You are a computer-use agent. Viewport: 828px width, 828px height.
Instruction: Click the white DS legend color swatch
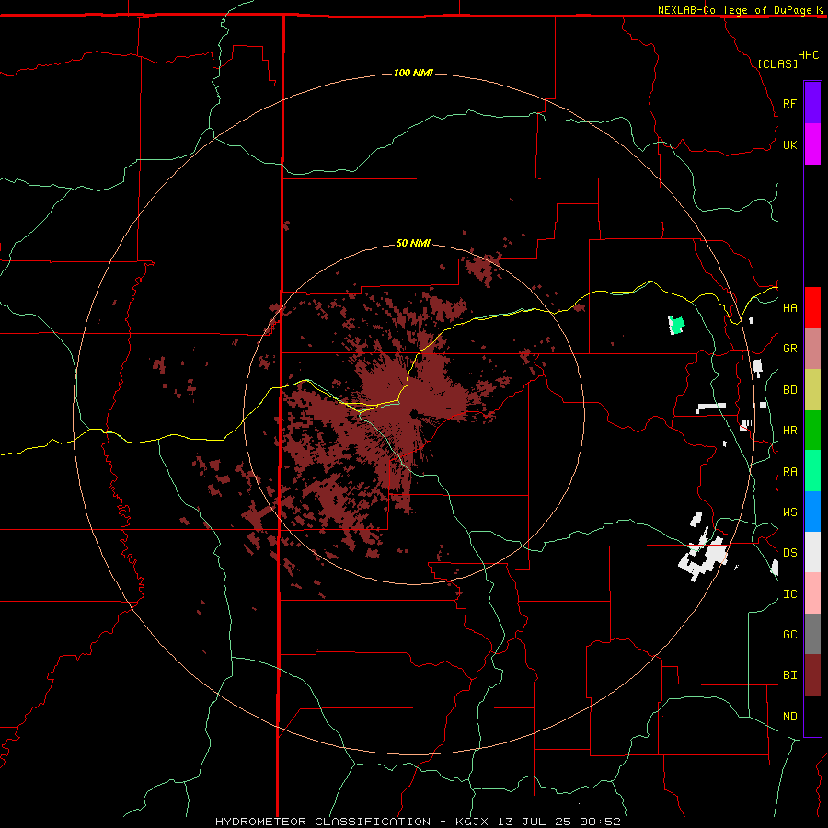click(812, 552)
